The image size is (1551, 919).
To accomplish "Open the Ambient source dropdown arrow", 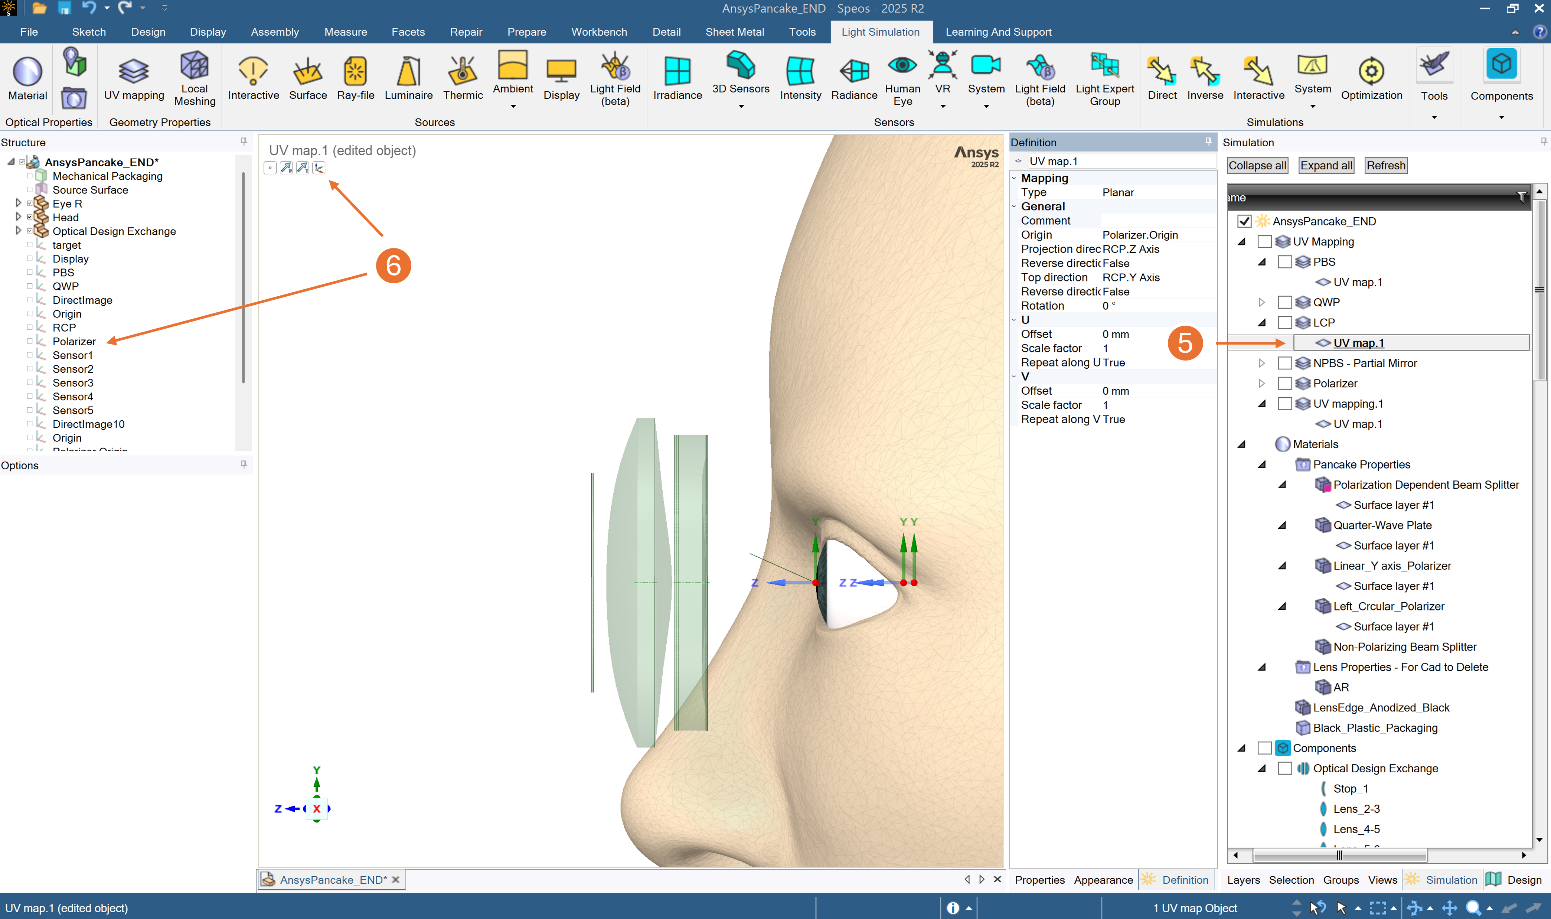I will (513, 107).
